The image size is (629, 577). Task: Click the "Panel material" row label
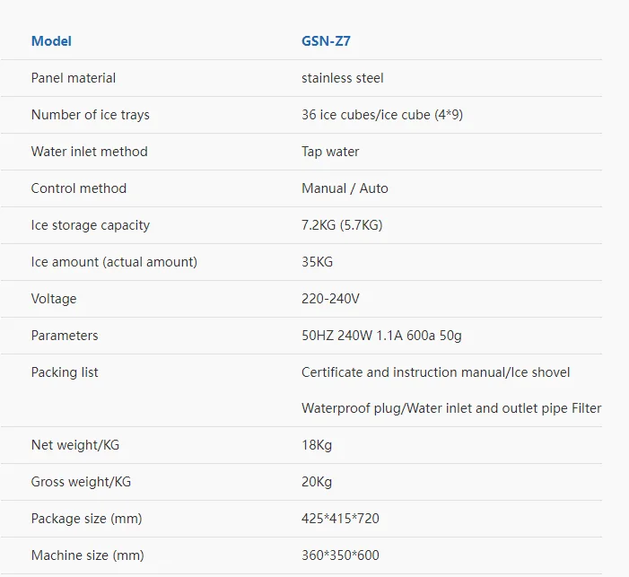pyautogui.click(x=74, y=78)
